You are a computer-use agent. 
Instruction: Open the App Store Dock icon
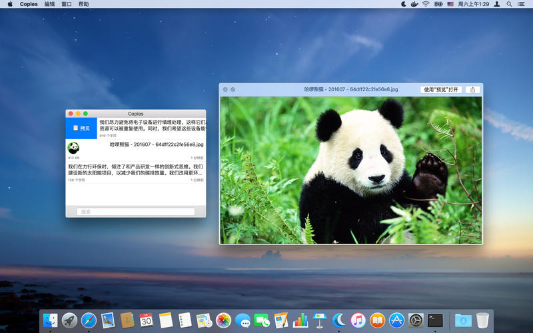[397, 320]
